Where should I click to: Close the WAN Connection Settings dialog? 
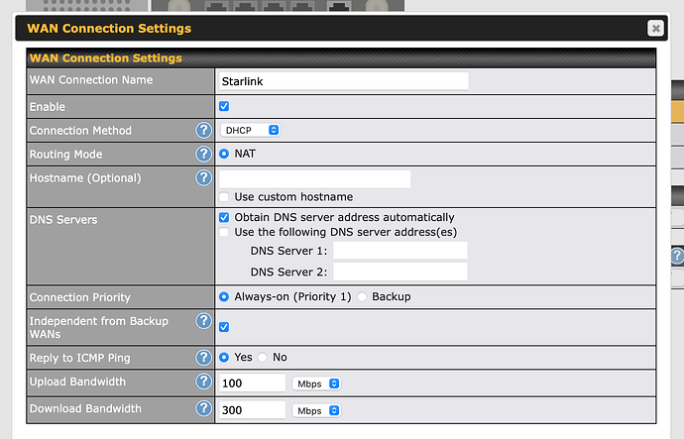(655, 29)
